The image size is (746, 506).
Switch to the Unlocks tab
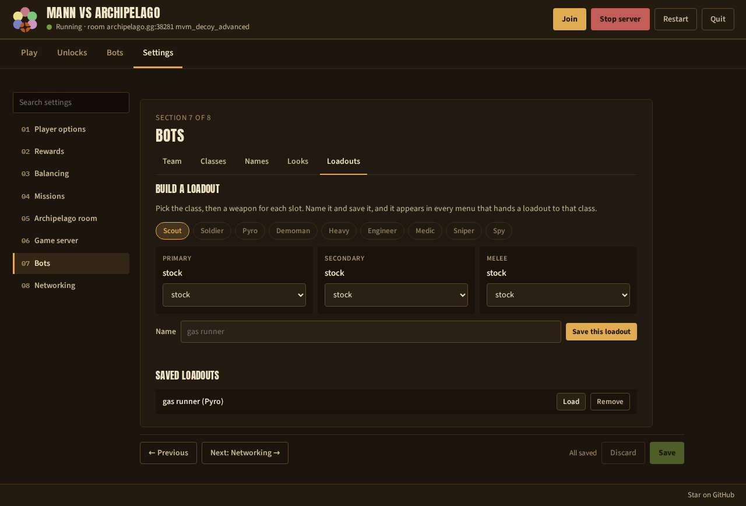(72, 53)
